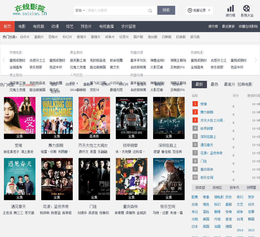Expand the 本站 search scope dropdown

(x=80, y=10)
